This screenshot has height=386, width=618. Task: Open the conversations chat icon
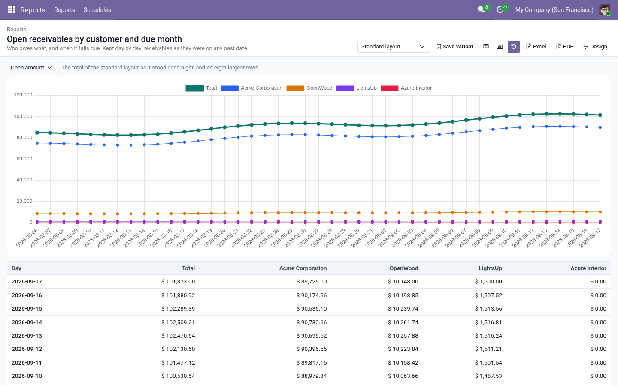click(481, 9)
